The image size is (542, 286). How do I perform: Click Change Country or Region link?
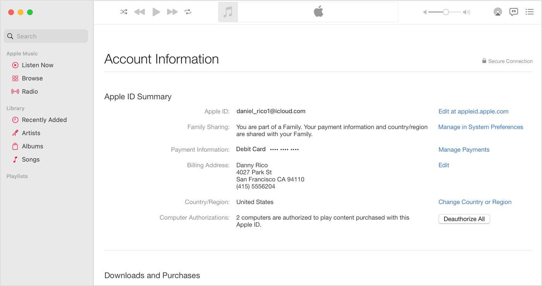(x=475, y=202)
